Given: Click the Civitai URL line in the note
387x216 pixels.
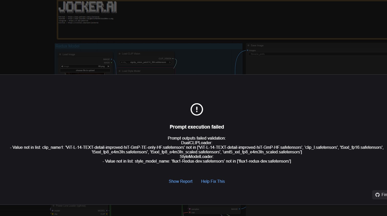Looking at the screenshot, I should click(x=78, y=23).
